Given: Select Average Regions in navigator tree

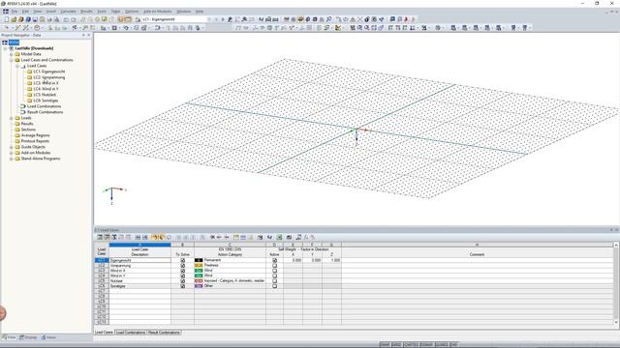Looking at the screenshot, I should click(35, 135).
